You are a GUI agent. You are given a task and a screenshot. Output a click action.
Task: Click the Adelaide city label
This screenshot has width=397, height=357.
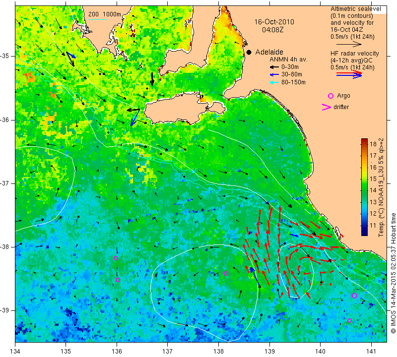pyautogui.click(x=269, y=52)
